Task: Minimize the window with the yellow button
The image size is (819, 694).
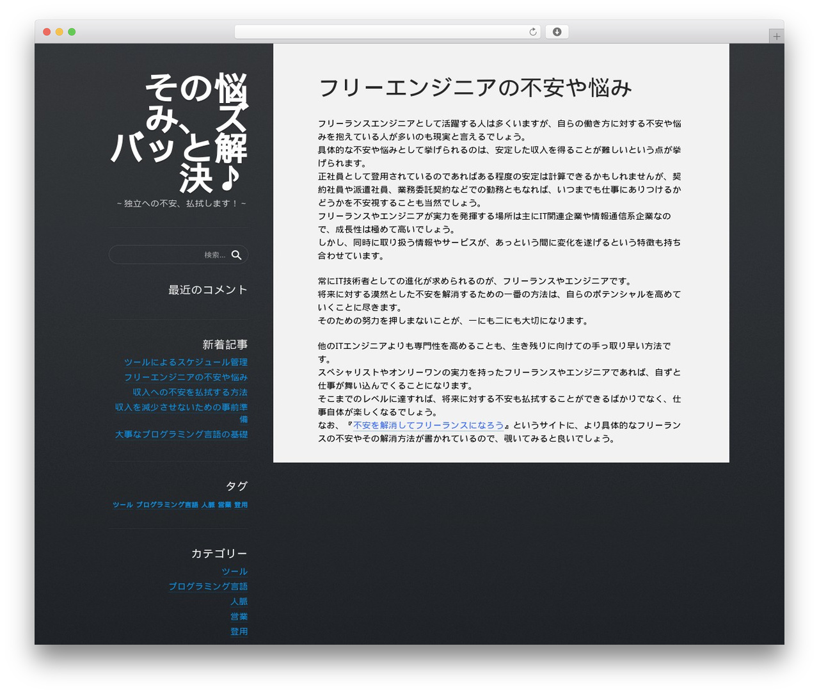Action: pos(59,32)
